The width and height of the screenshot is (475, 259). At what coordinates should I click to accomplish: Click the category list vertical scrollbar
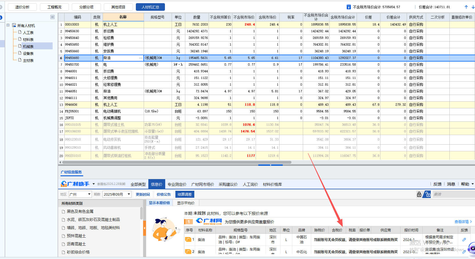(x=141, y=213)
